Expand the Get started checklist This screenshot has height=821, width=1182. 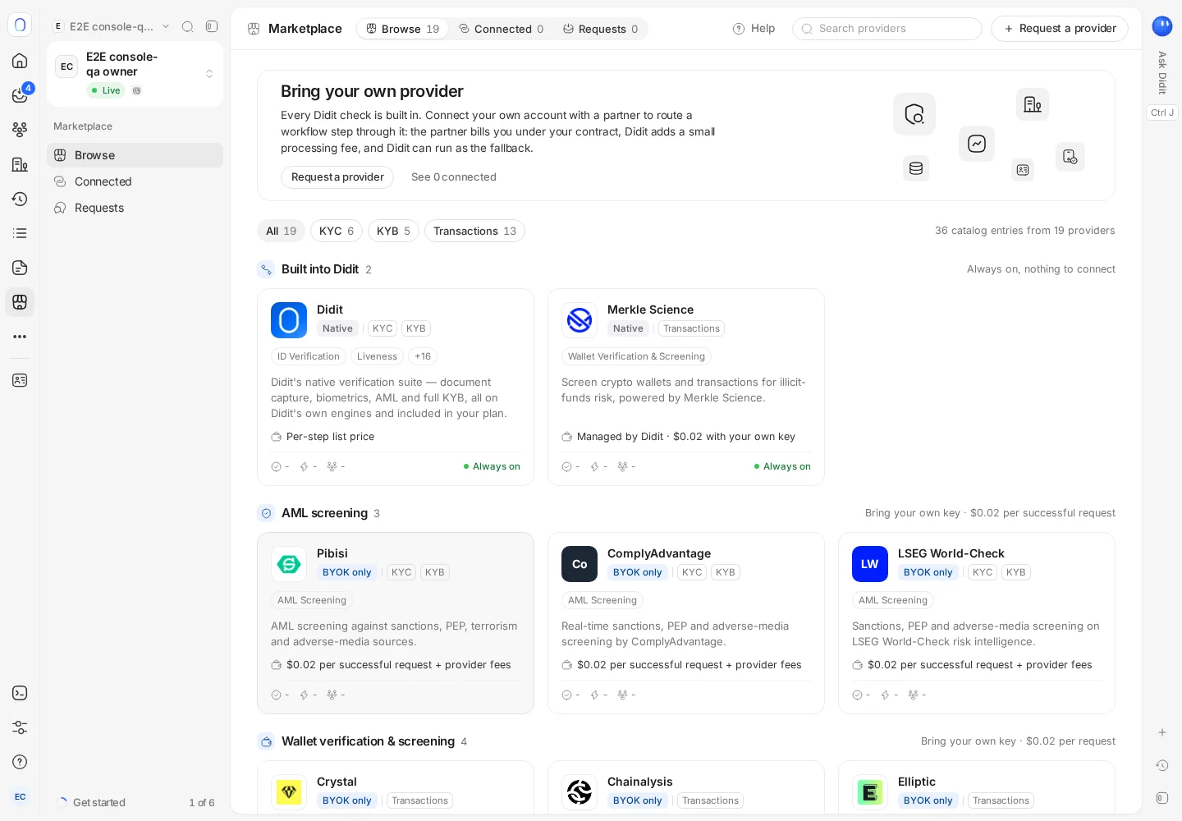(x=135, y=802)
